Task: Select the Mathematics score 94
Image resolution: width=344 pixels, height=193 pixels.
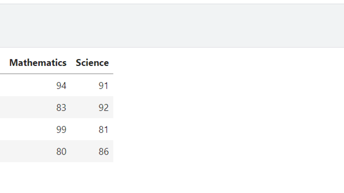Action: click(x=61, y=86)
